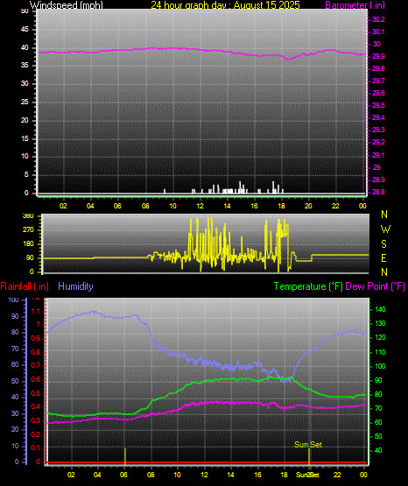
Task: Click the Barometer (.in) axis label
Action: [355, 5]
